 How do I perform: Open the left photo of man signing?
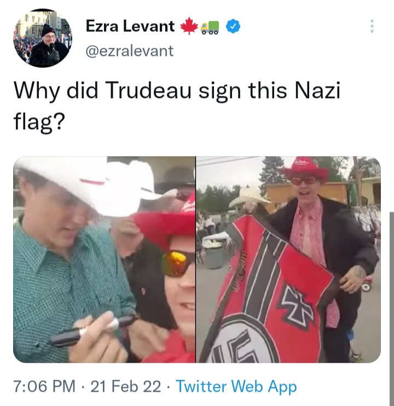[x=105, y=259]
